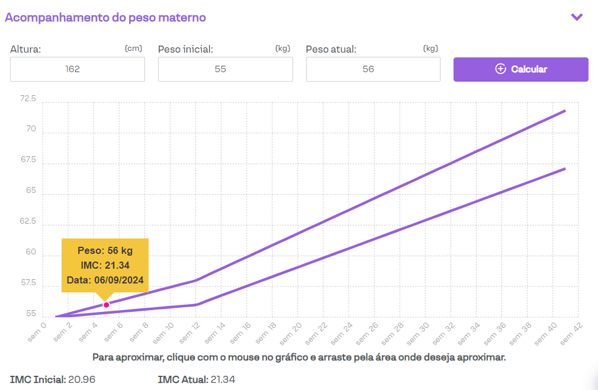The width and height of the screenshot is (598, 390).
Task: Click the 62.5 y-axis label
Action: pos(28,221)
